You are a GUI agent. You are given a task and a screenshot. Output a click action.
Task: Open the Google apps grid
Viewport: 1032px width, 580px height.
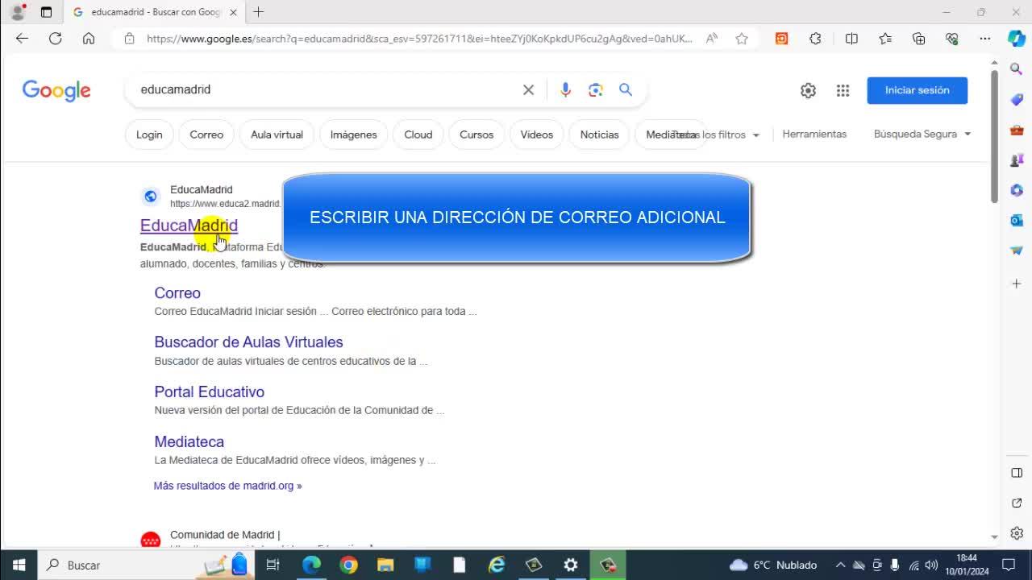(x=843, y=90)
